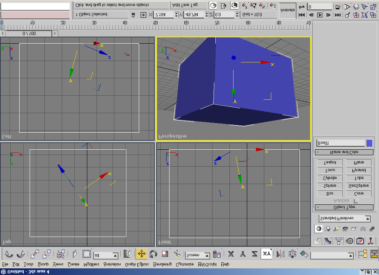Click the Teapot primitive button
This screenshot has height=275, width=379.
330,163
